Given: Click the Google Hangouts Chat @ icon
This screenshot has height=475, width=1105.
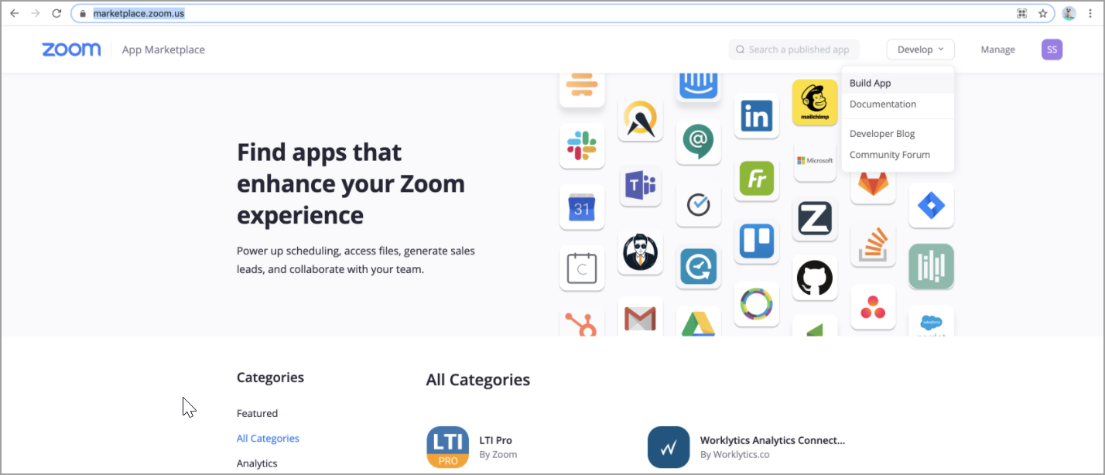Looking at the screenshot, I should tap(698, 142).
